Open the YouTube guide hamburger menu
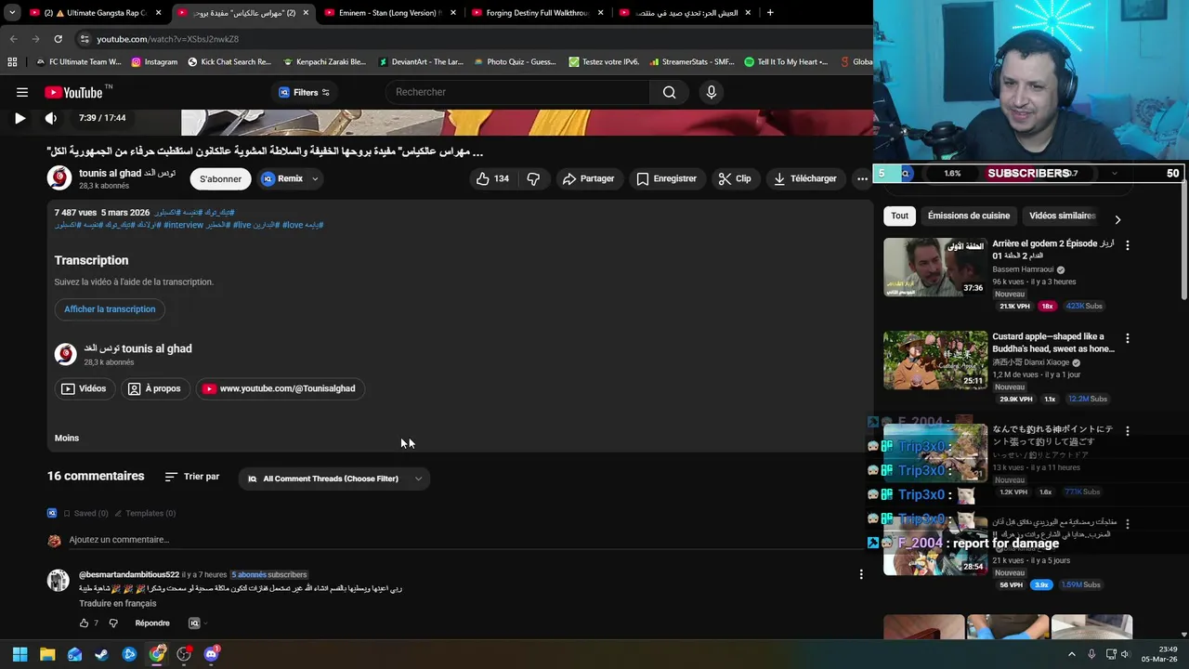The height and width of the screenshot is (669, 1189). click(x=22, y=92)
